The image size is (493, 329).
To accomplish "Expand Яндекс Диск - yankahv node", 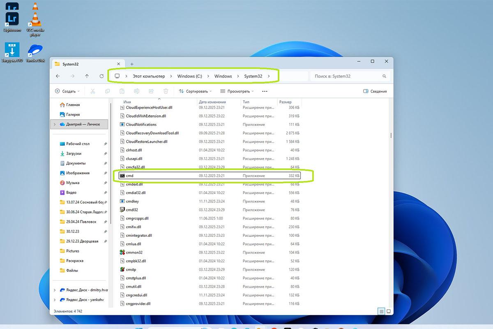I will coord(55,300).
